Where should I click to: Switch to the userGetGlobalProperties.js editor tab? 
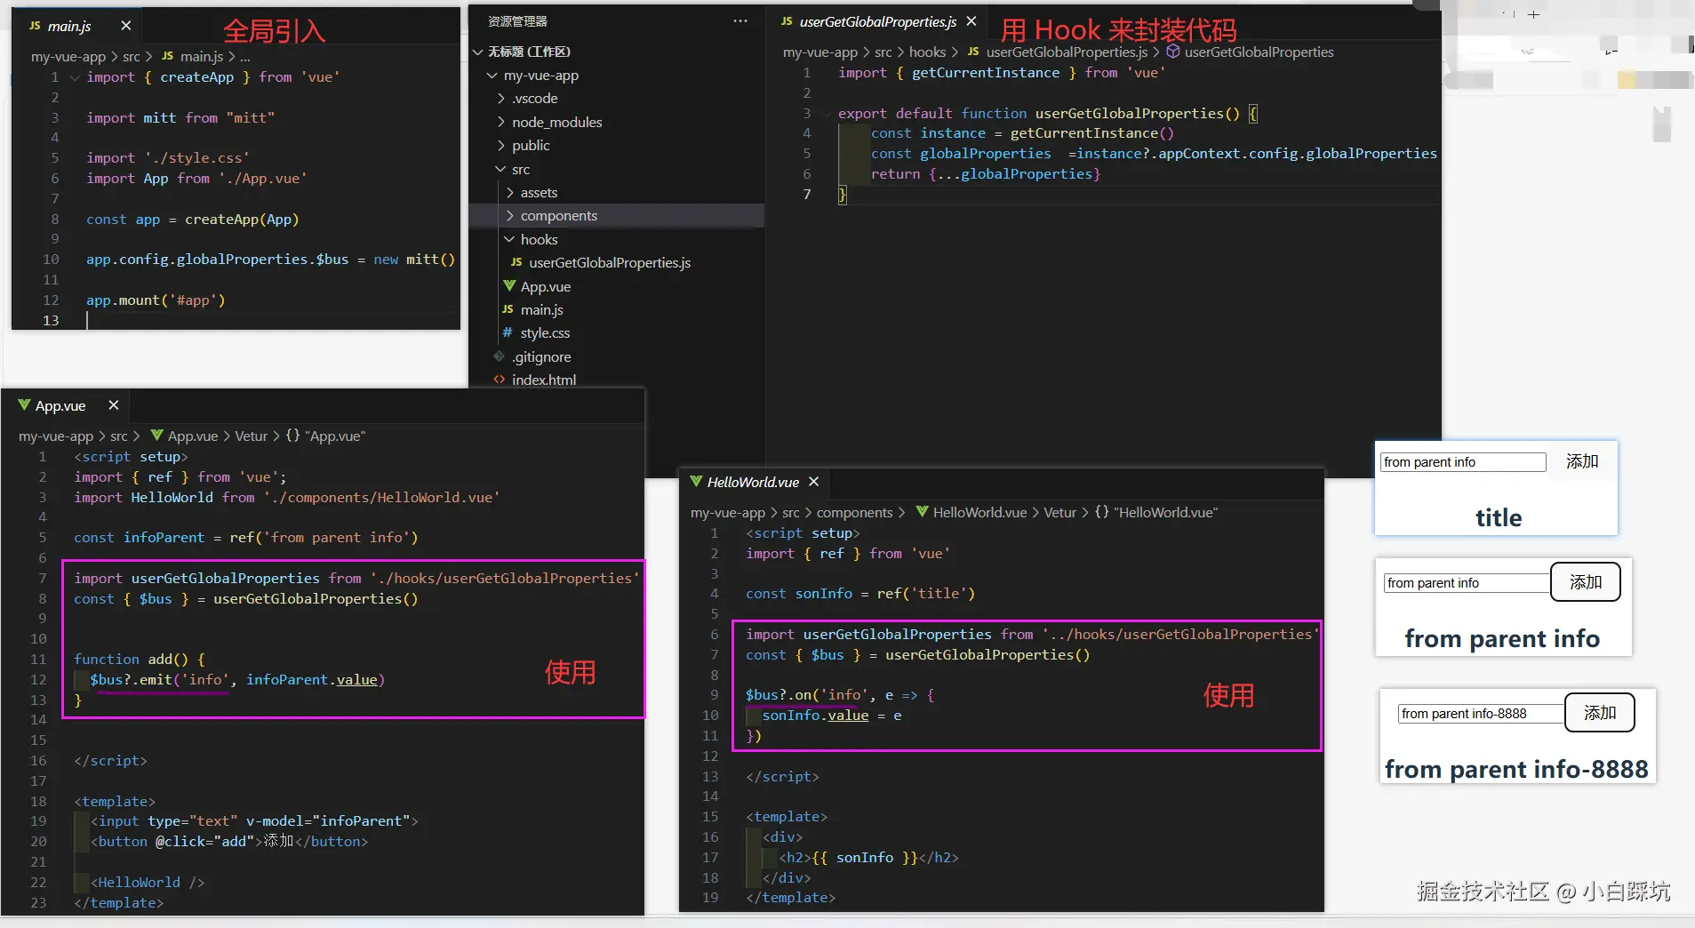(x=878, y=21)
